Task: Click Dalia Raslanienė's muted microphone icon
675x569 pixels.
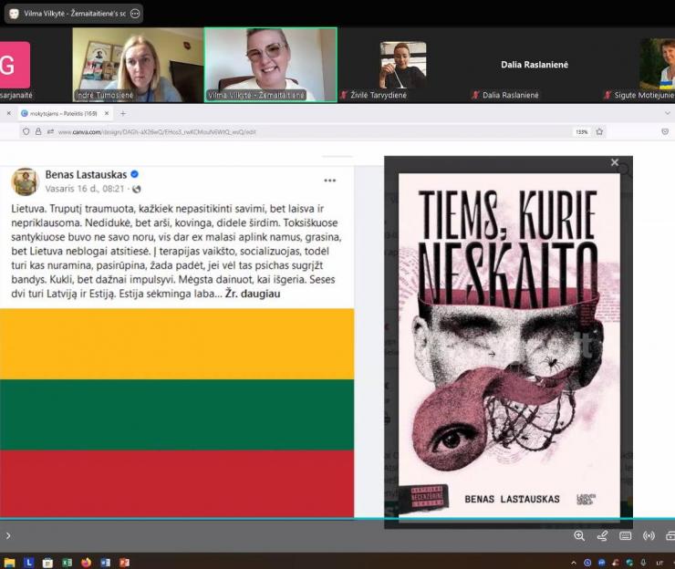Action: [475, 95]
